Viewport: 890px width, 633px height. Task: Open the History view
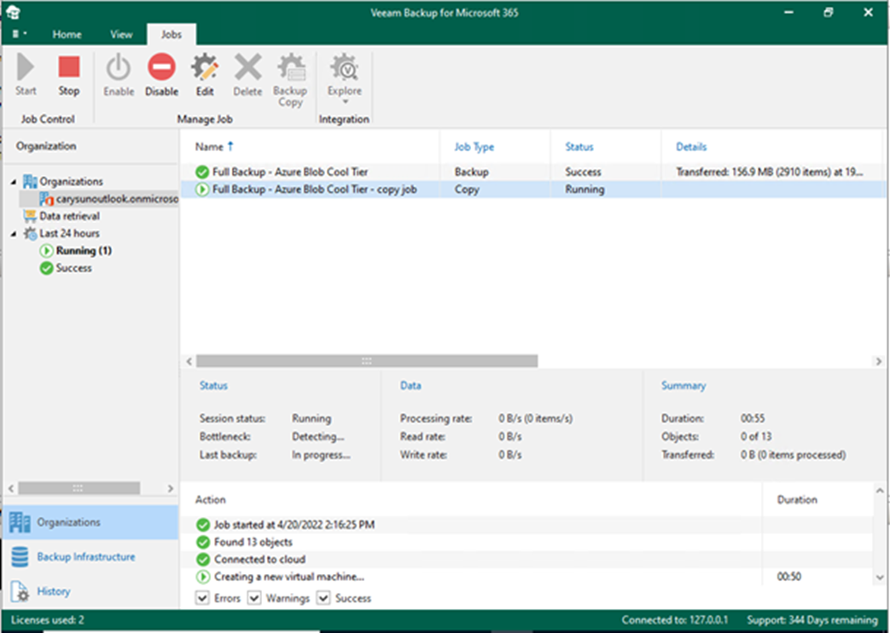coord(90,591)
